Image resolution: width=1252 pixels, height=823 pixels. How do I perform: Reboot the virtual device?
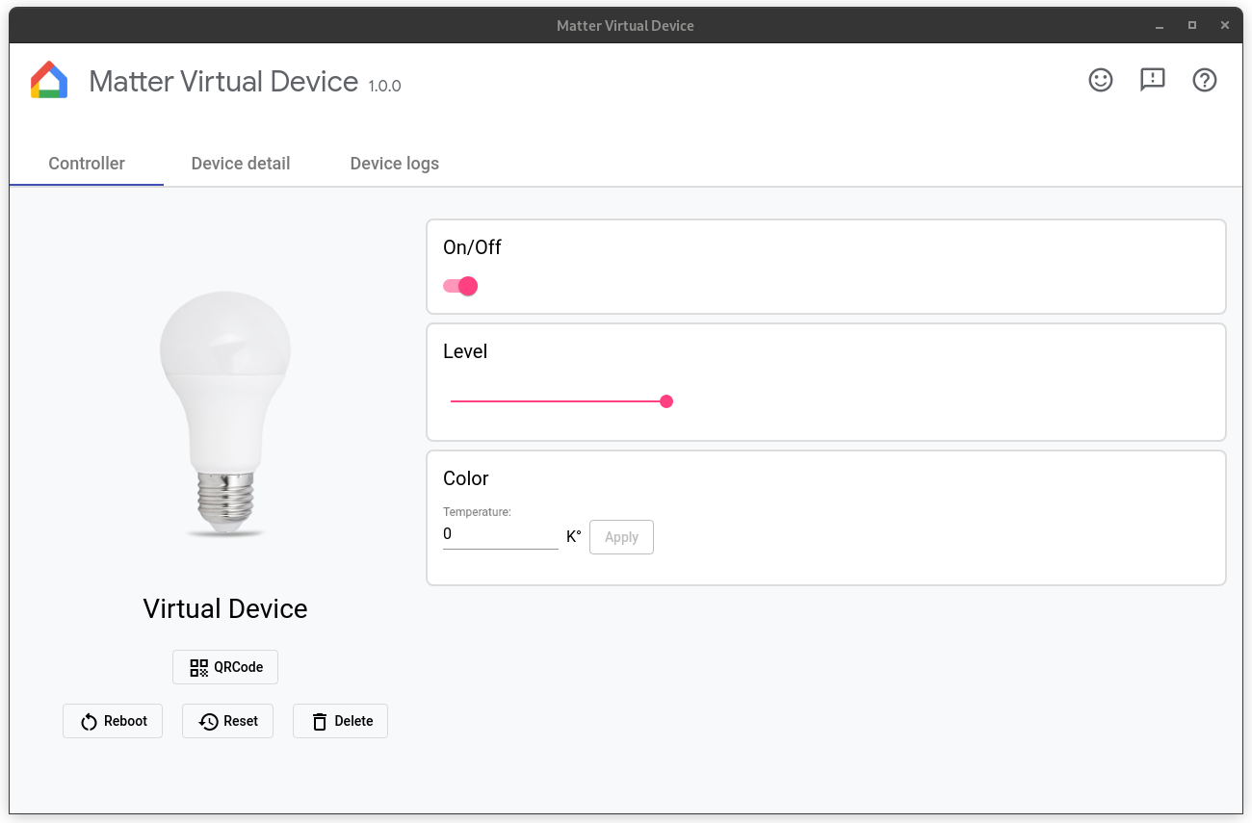(113, 721)
